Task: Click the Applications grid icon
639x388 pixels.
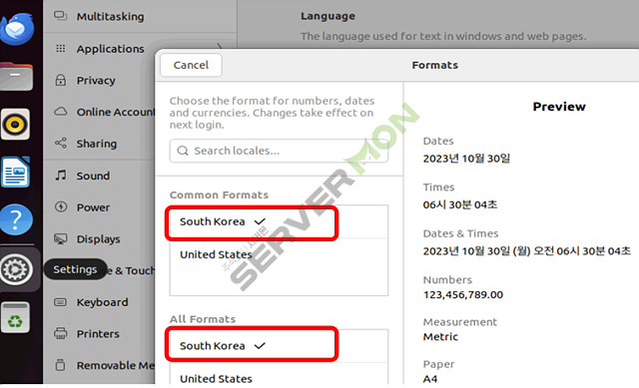Action: [x=60, y=49]
